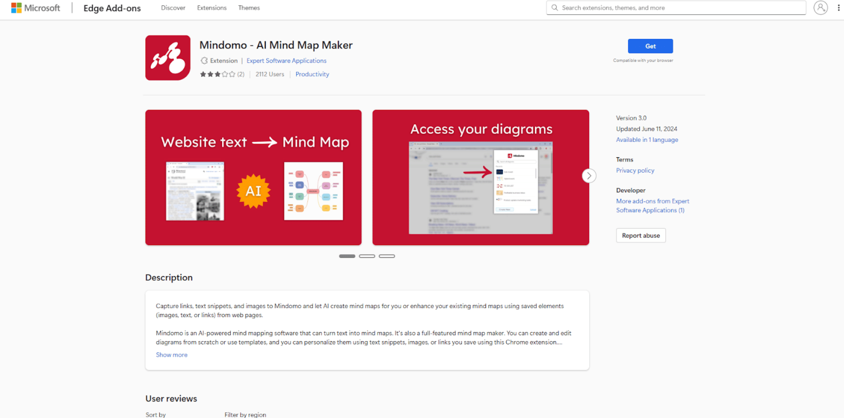
Task: Click the Extension puzzle-piece icon
Action: pos(204,61)
